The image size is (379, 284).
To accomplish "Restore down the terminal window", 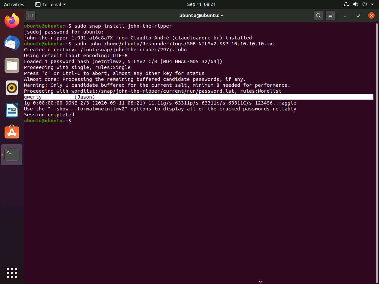I will tap(358, 16).
